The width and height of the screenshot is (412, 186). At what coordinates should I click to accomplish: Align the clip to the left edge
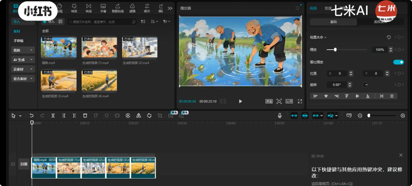coord(316,96)
